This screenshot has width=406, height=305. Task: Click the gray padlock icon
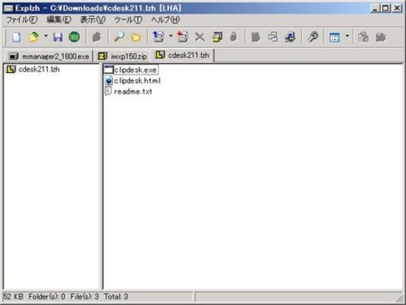[233, 37]
